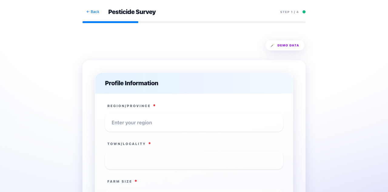
Task: Click inside the Region/Province text field
Action: point(194,123)
